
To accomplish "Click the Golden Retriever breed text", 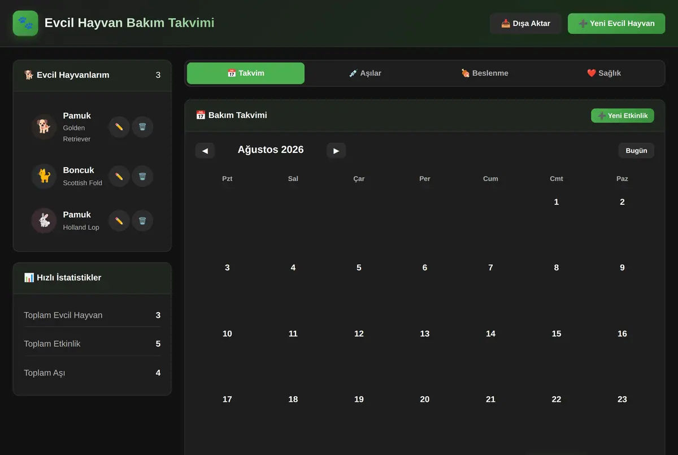I will tap(77, 133).
